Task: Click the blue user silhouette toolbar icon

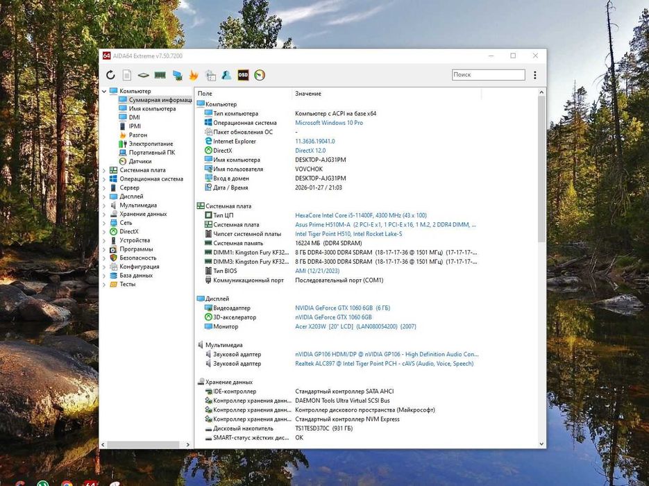Action: point(226,75)
